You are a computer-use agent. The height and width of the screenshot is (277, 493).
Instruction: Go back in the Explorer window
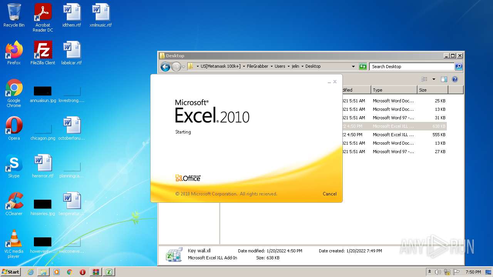click(165, 67)
